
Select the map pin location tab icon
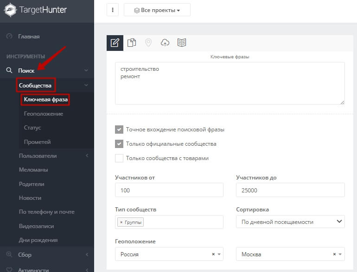(148, 43)
